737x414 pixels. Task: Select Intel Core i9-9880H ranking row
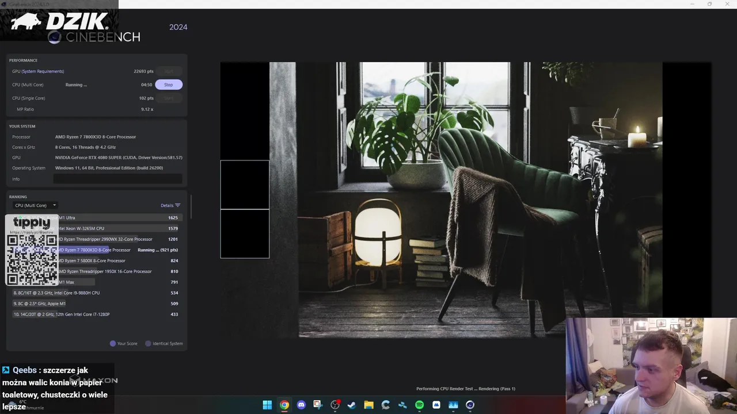click(x=97, y=293)
